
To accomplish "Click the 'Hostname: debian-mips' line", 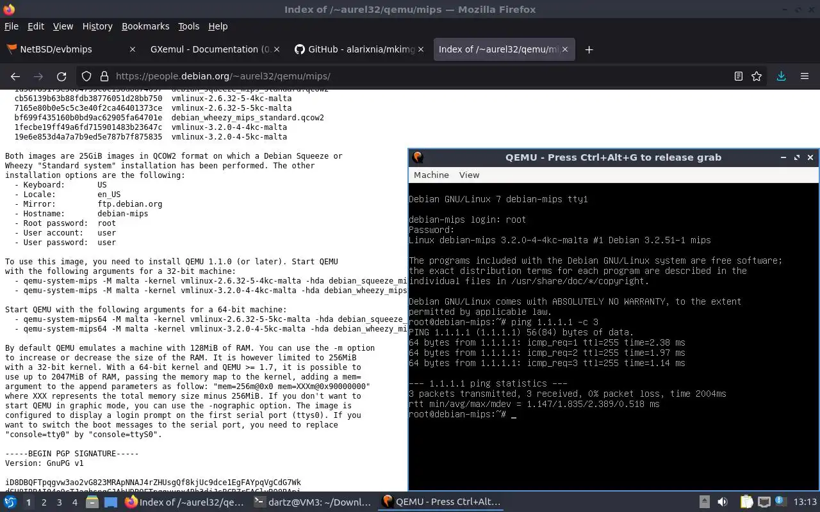I will [x=81, y=214].
